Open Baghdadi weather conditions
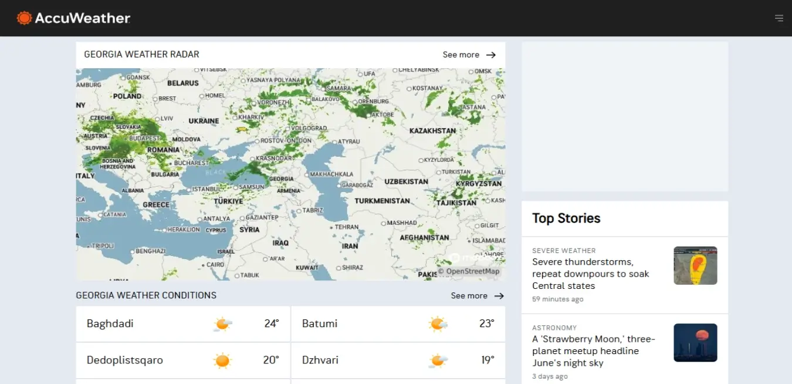Screen dimensions: 792x384 (x=183, y=324)
